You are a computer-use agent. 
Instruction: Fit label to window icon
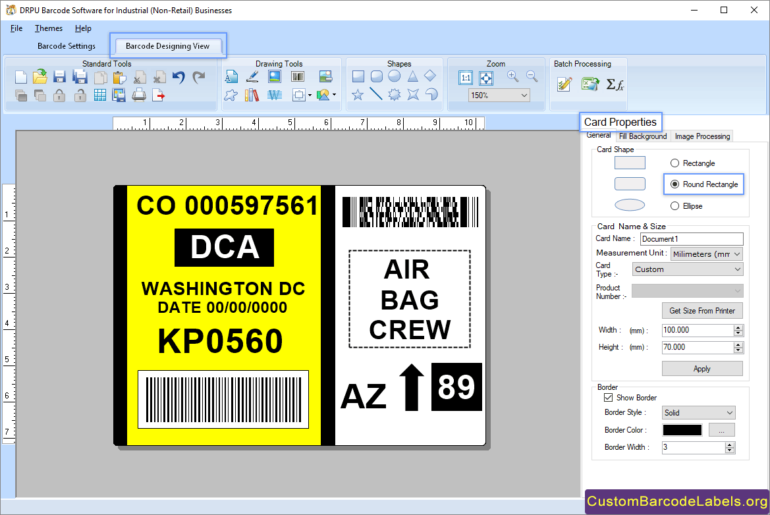click(486, 78)
